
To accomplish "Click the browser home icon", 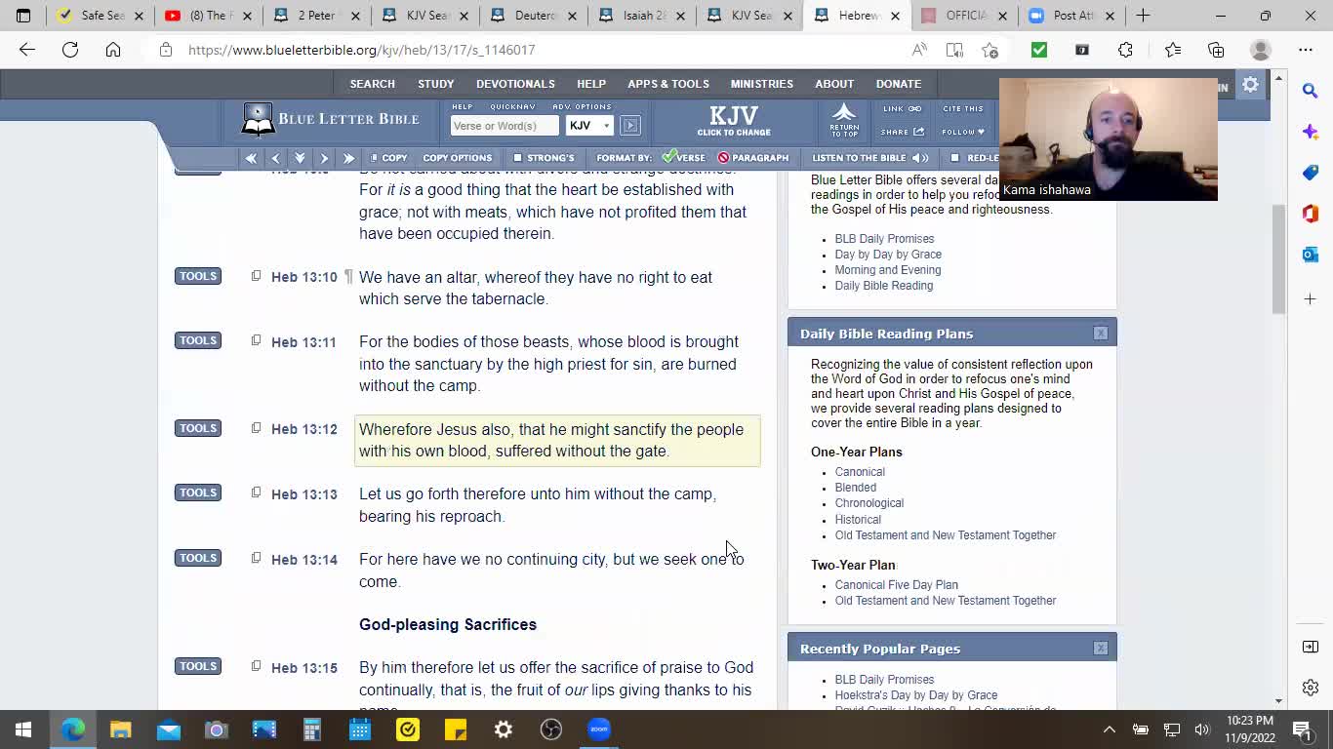I will pyautogui.click(x=113, y=50).
